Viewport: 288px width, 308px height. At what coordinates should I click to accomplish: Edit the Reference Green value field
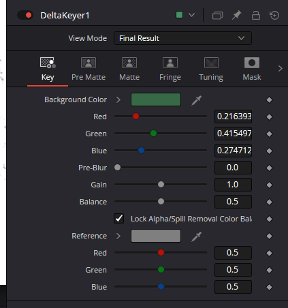[x=233, y=270]
